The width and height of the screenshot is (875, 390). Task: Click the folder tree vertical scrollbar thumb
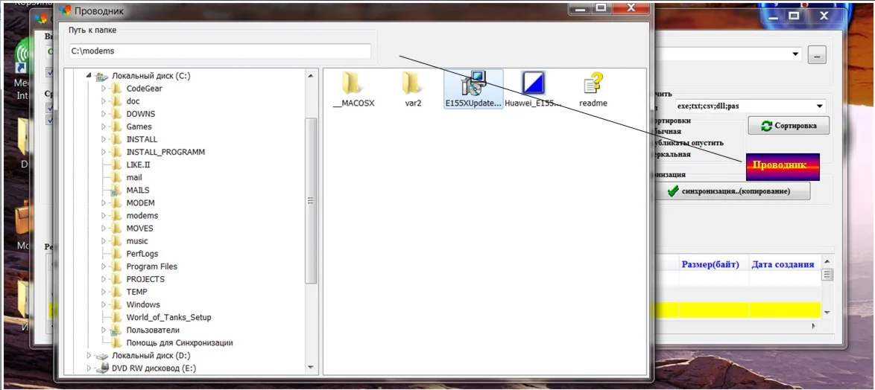point(311,200)
